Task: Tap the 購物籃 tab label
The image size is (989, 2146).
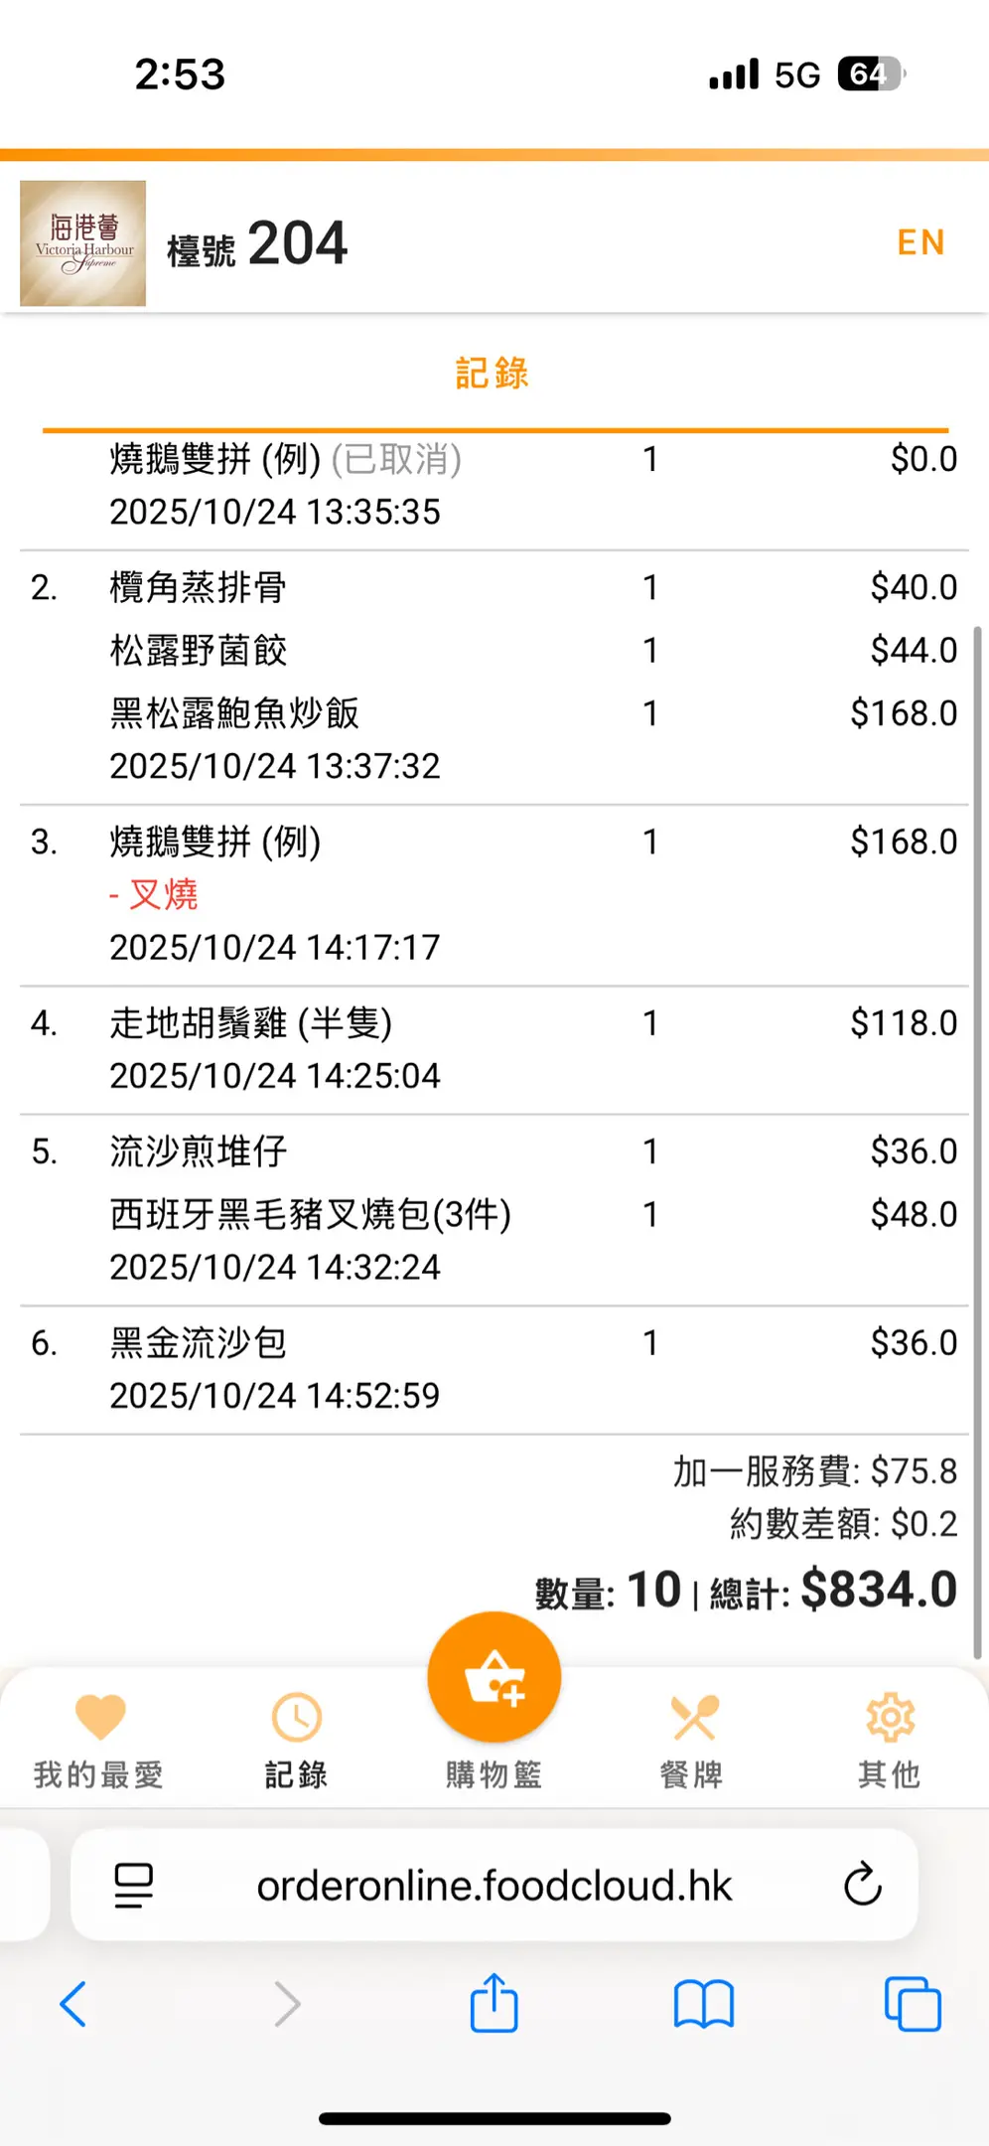Action: (x=494, y=1774)
